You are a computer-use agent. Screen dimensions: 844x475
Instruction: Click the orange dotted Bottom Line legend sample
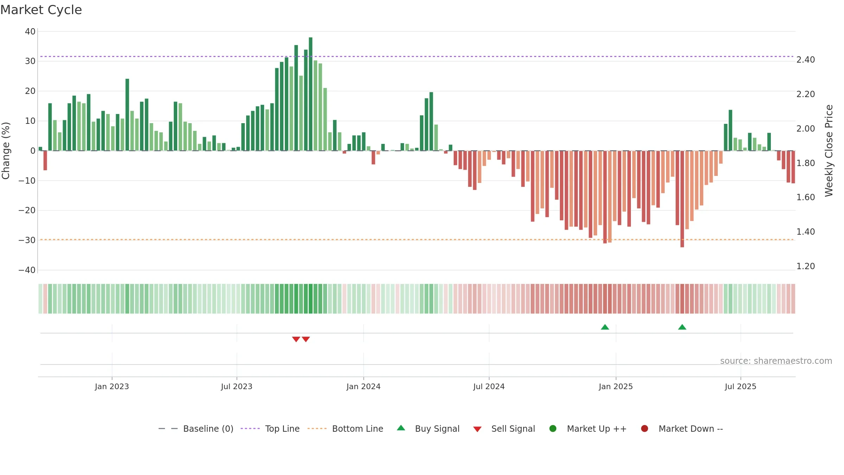[x=317, y=429]
